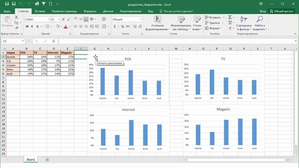Toggle align text right

[x=86, y=26]
